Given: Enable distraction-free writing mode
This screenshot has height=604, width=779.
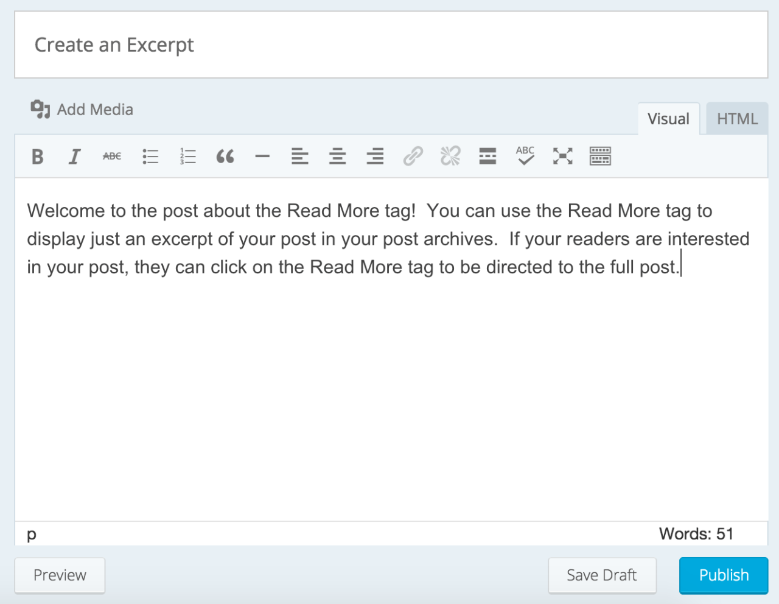Looking at the screenshot, I should click(x=562, y=156).
